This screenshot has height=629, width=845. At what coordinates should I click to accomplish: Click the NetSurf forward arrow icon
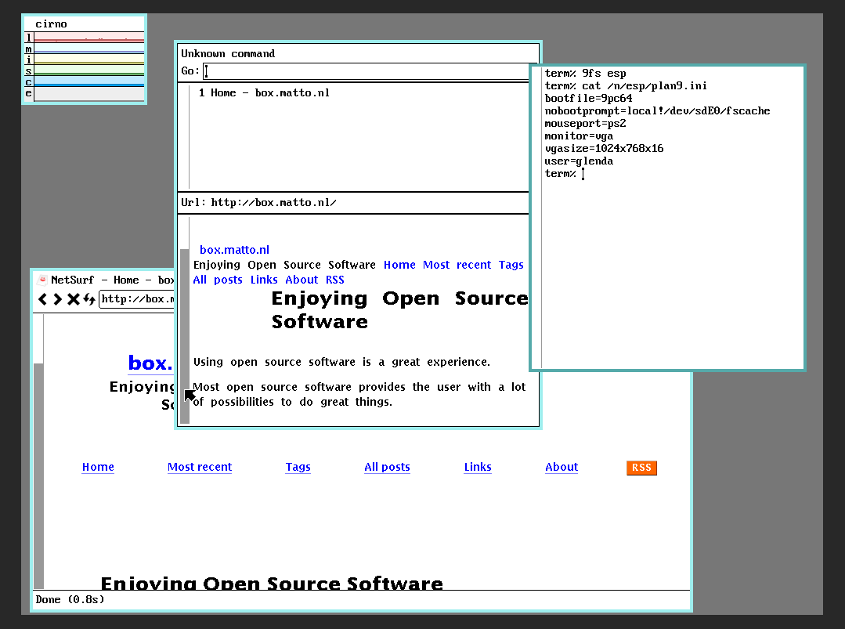point(58,299)
